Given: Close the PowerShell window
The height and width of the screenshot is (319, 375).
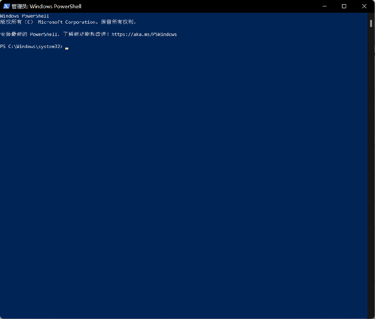Looking at the screenshot, I should click(x=364, y=6).
